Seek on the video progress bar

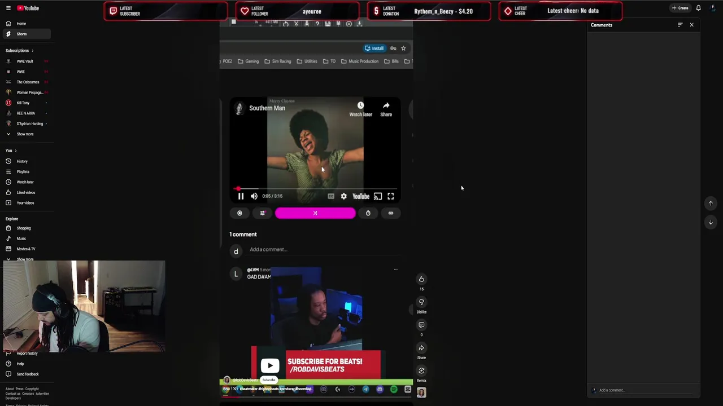pyautogui.click(x=316, y=189)
